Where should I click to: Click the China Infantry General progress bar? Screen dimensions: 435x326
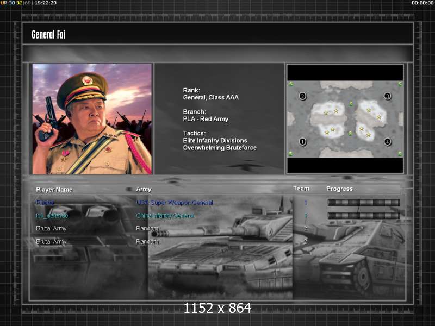coord(364,215)
